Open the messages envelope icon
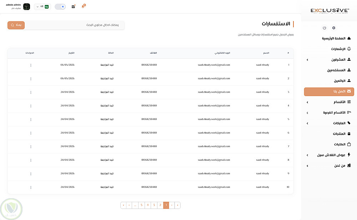 coord(73,6)
